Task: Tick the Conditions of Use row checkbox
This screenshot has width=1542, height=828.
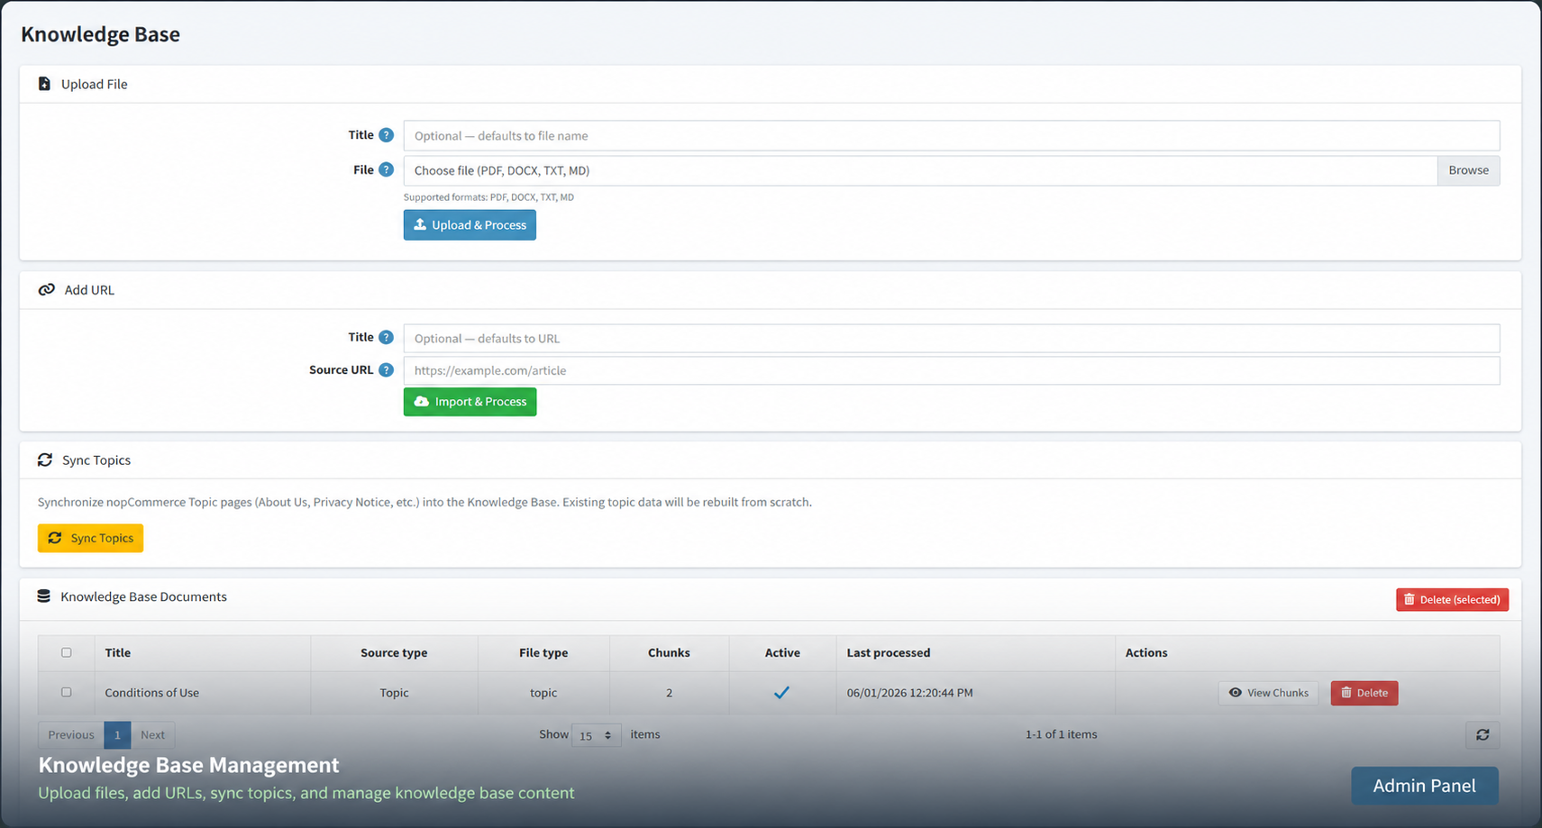Action: [x=67, y=692]
